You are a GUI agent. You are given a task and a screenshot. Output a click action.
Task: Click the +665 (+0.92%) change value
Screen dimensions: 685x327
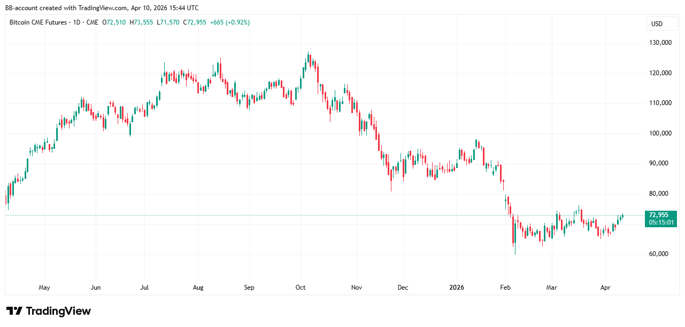(230, 22)
